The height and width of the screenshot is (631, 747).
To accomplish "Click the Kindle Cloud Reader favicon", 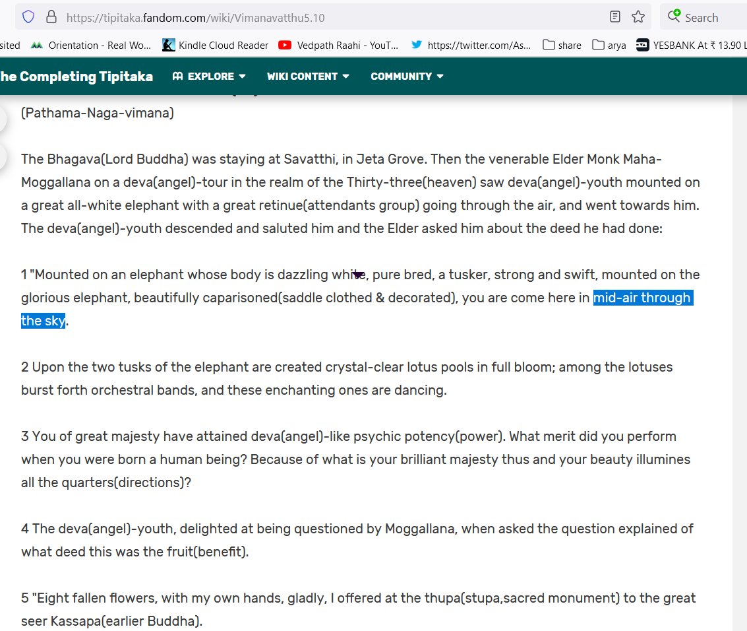I will (x=169, y=46).
